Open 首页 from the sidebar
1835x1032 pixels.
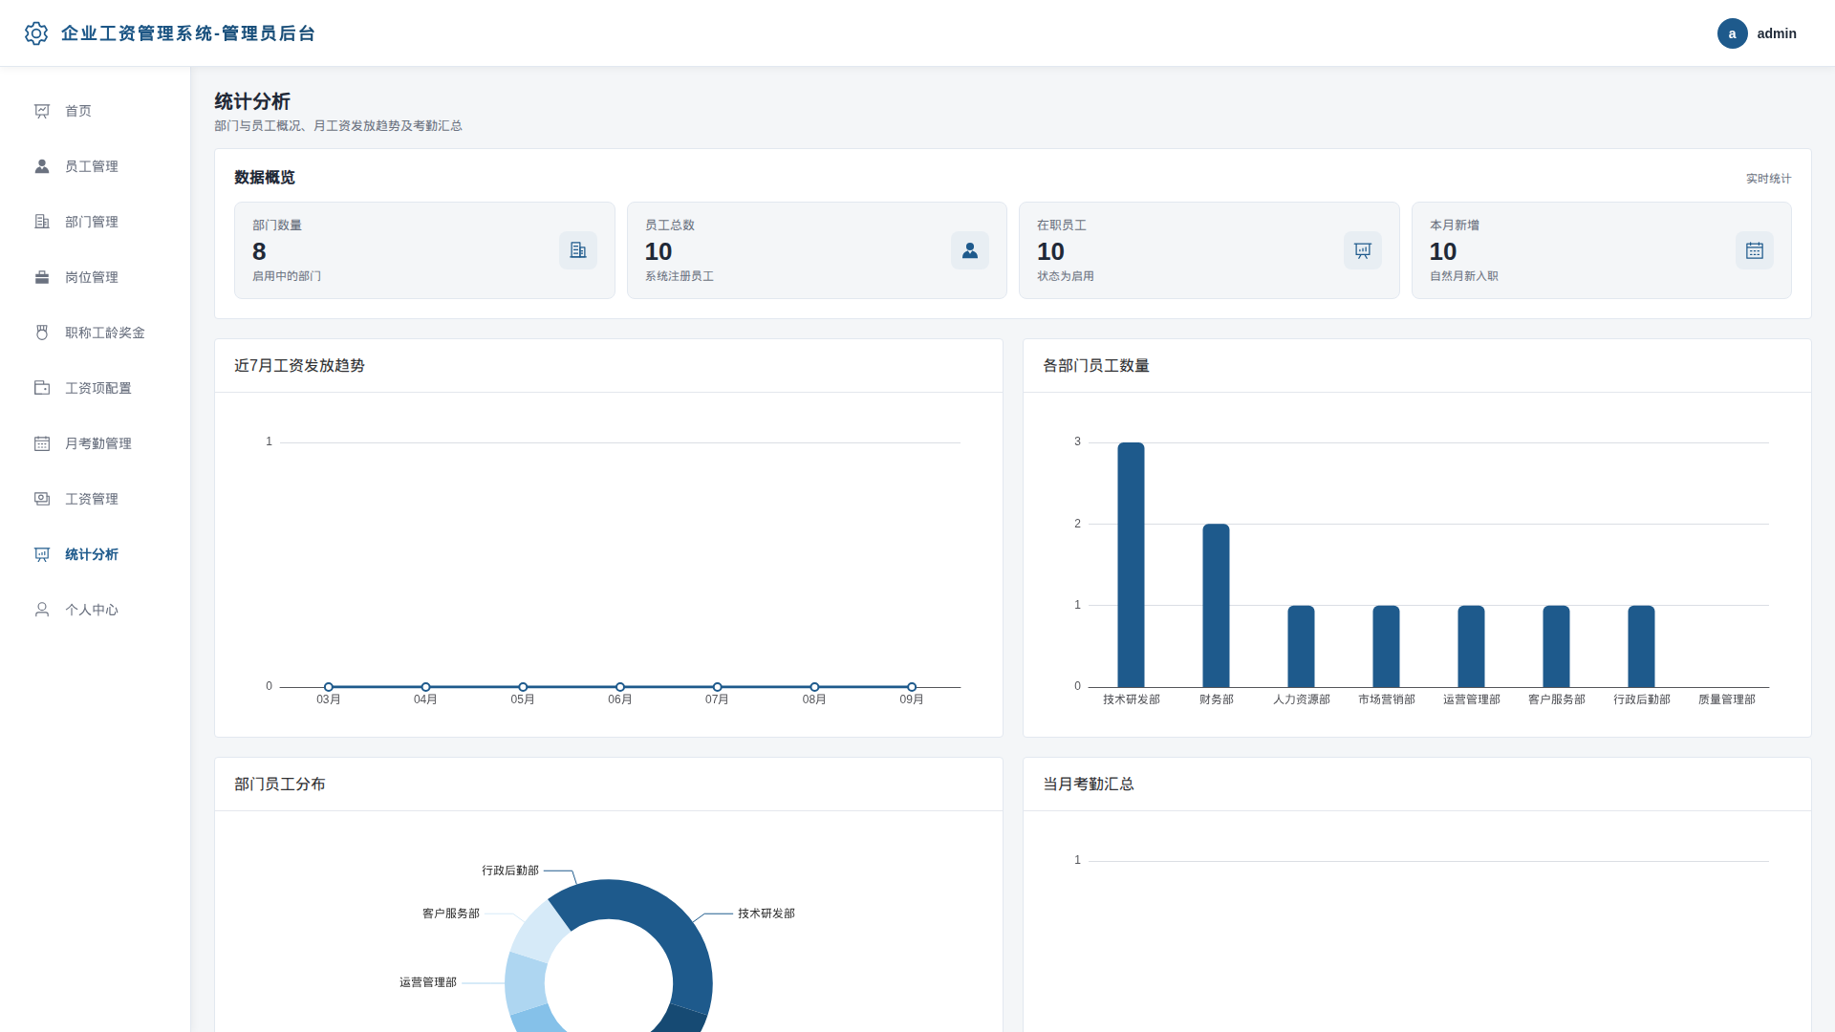pyautogui.click(x=96, y=111)
